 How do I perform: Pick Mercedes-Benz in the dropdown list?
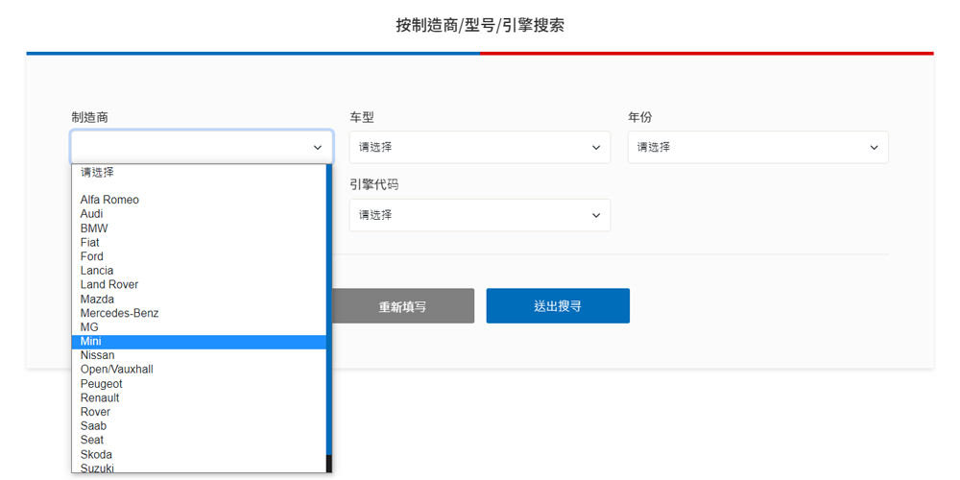[199, 313]
